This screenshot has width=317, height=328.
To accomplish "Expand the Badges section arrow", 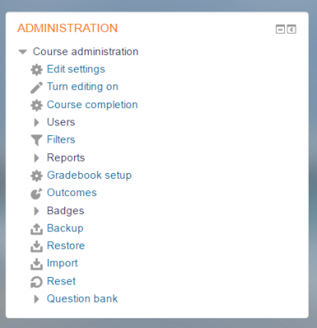I will point(36,211).
